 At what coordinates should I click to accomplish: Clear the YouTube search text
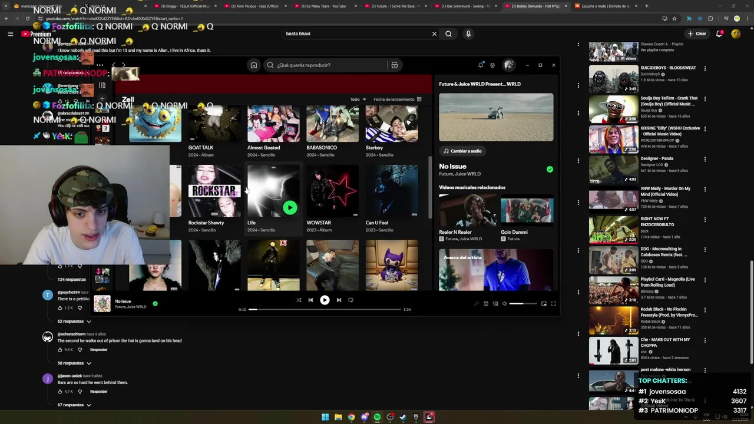(x=434, y=34)
